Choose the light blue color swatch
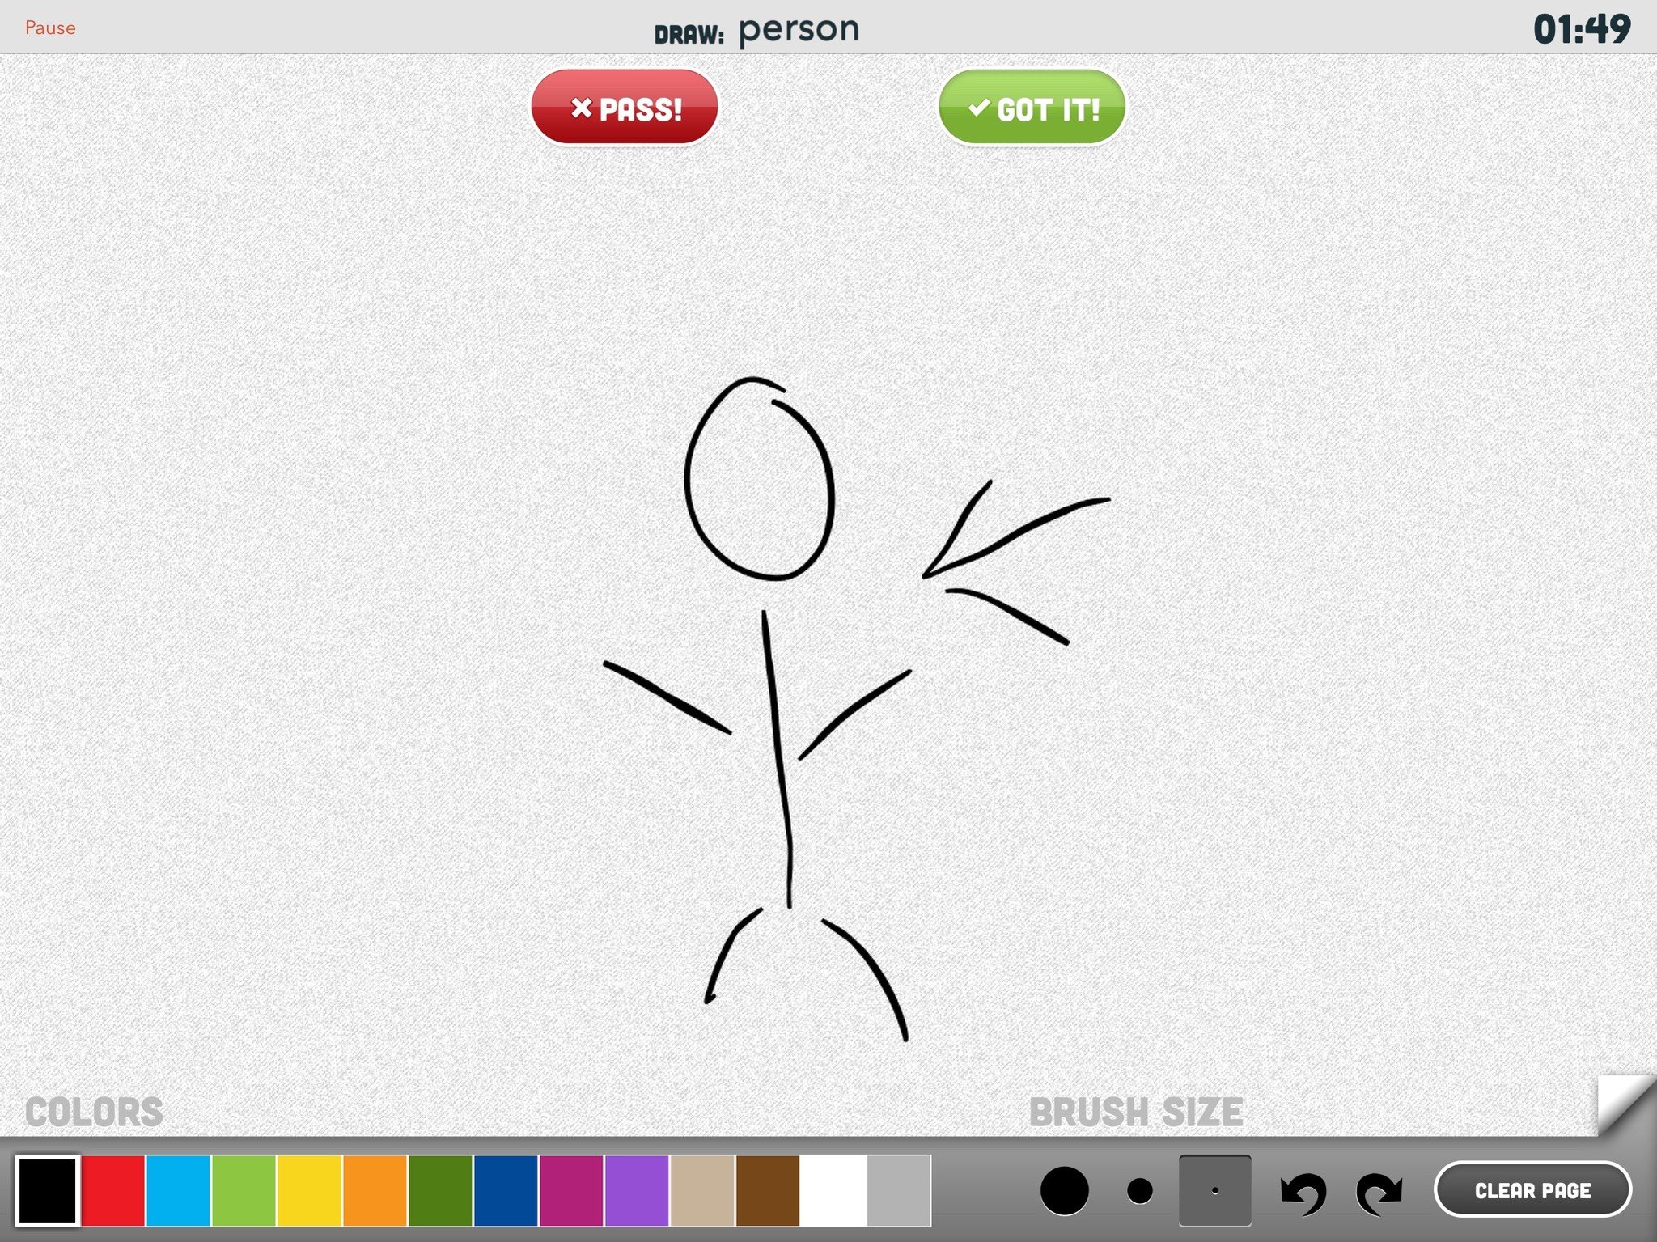 tap(179, 1190)
